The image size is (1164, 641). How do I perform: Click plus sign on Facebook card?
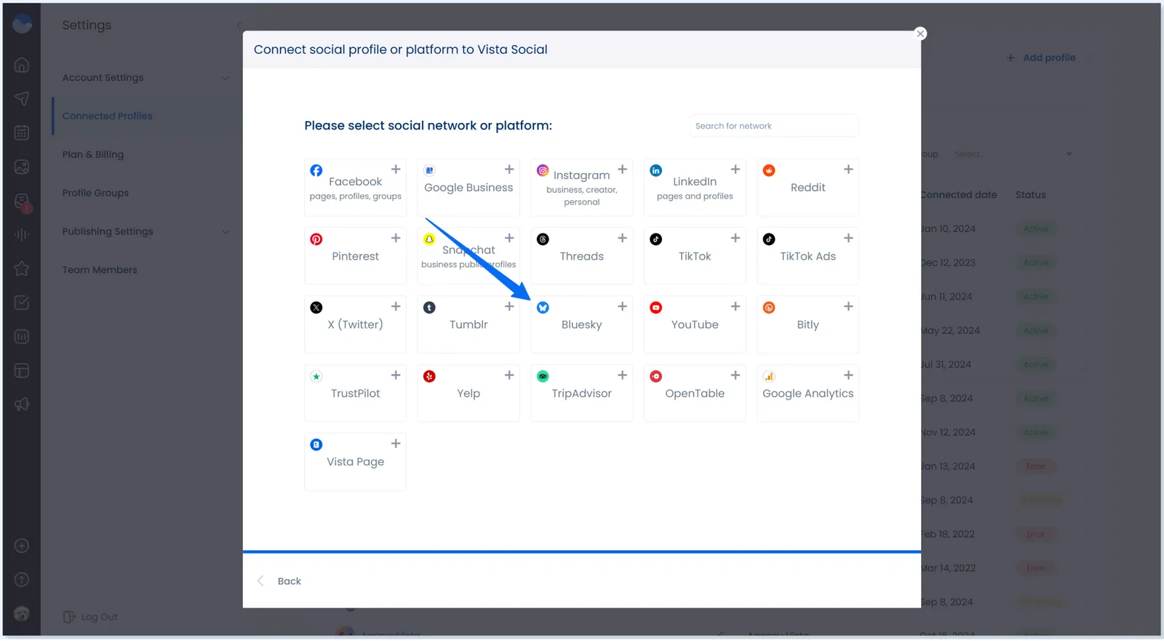click(x=396, y=170)
